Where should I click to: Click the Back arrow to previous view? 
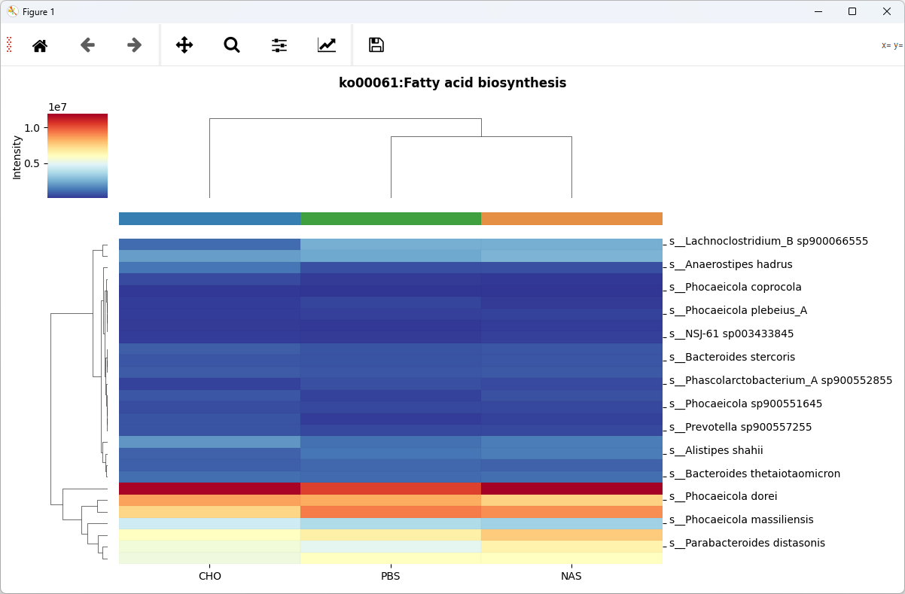point(87,45)
